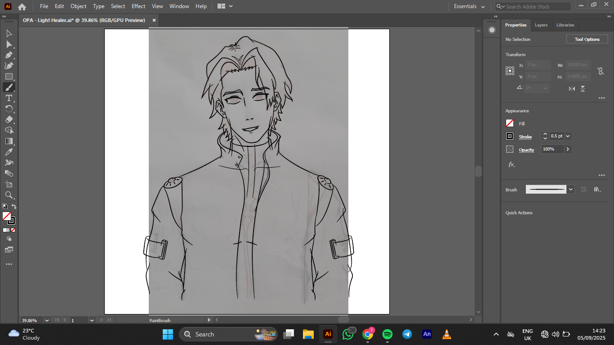Swap fill and stroke colors
614x345 pixels.
(14, 207)
